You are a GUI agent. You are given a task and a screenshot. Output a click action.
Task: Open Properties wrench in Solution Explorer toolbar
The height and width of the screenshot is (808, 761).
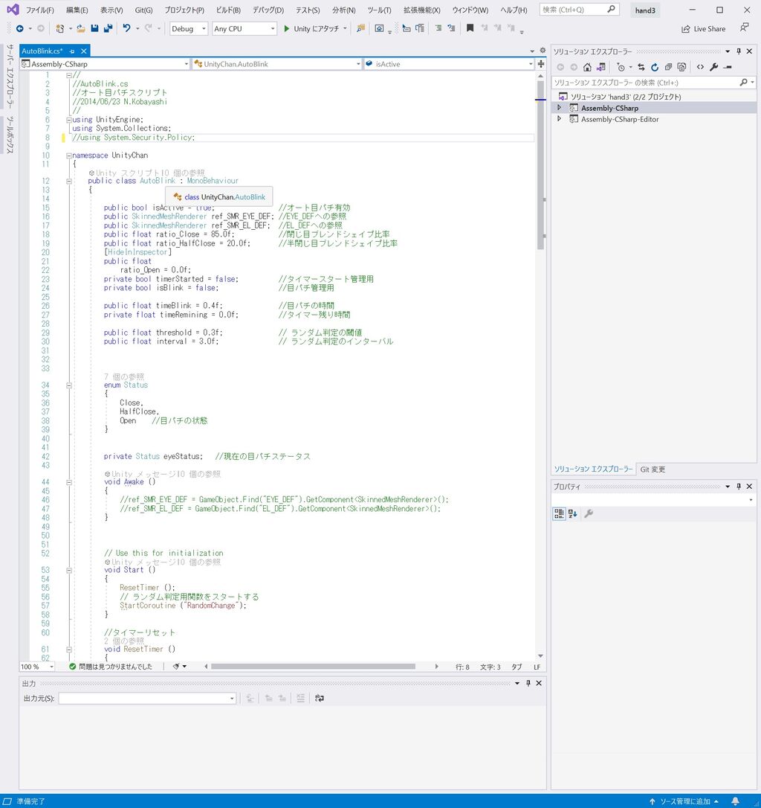pyautogui.click(x=714, y=67)
